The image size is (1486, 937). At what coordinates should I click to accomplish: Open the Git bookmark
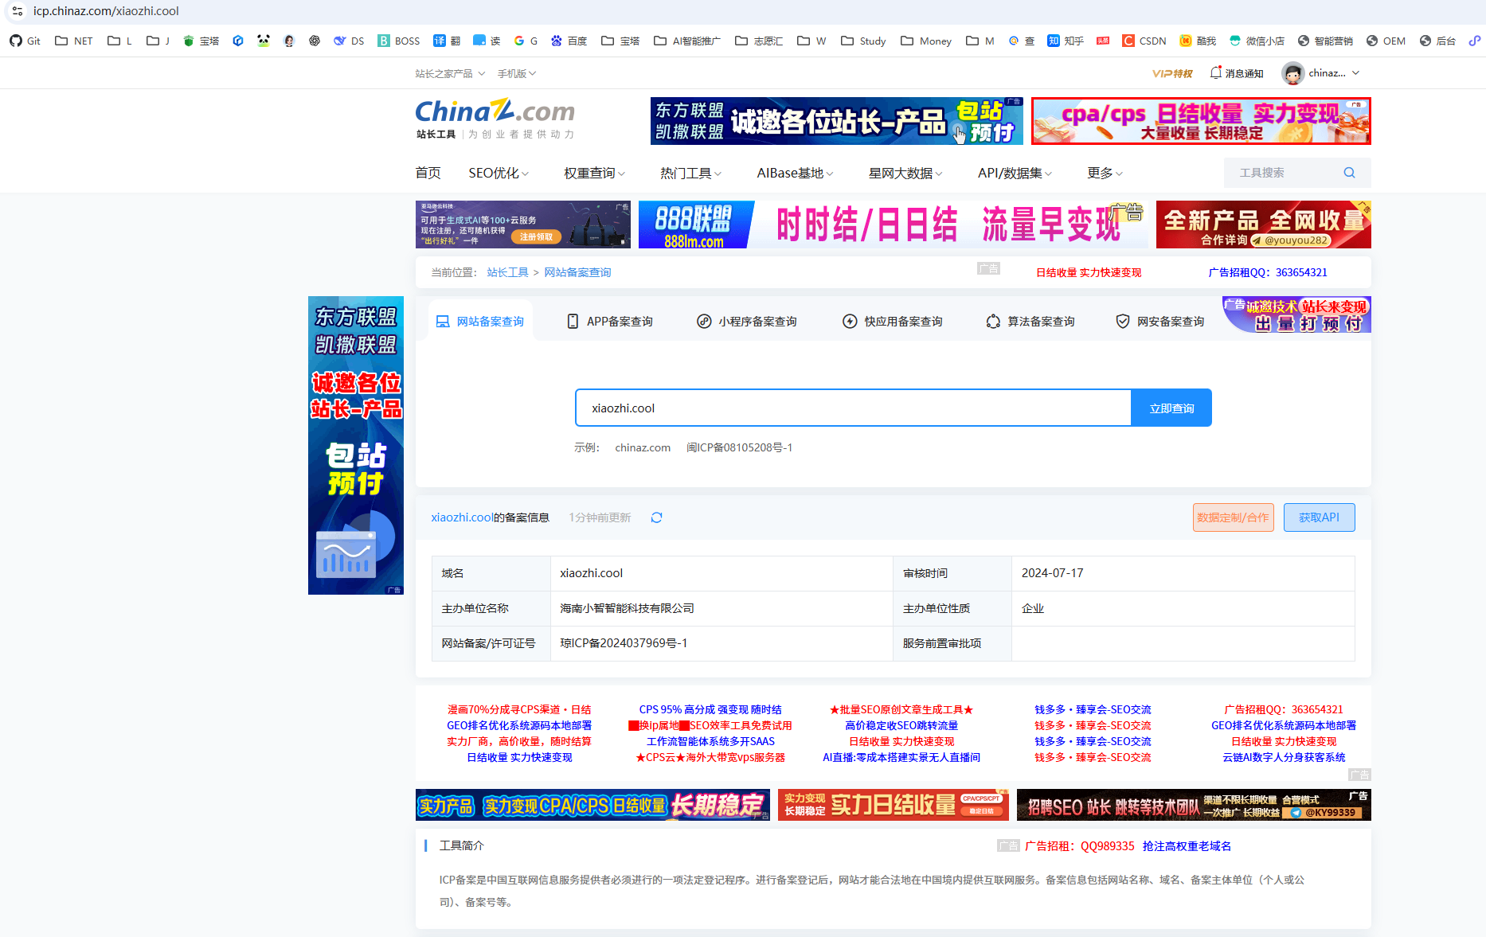[x=25, y=41]
